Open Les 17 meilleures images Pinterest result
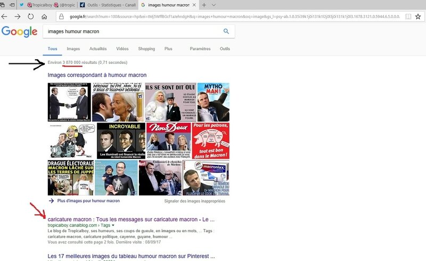The image size is (426, 261). (131, 256)
